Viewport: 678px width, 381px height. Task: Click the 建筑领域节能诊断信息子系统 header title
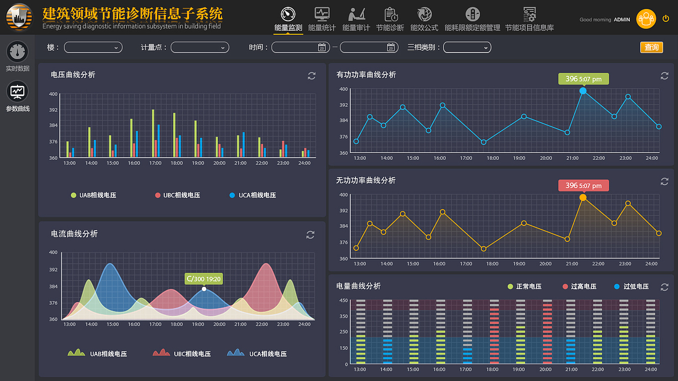[x=132, y=13]
